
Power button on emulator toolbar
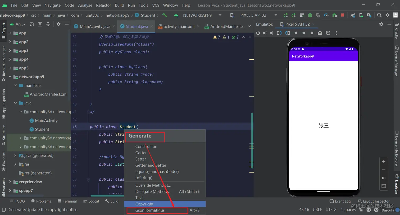[x=258, y=33]
